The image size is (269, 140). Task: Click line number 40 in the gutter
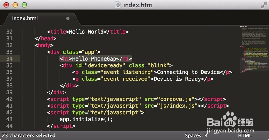coord(9,99)
